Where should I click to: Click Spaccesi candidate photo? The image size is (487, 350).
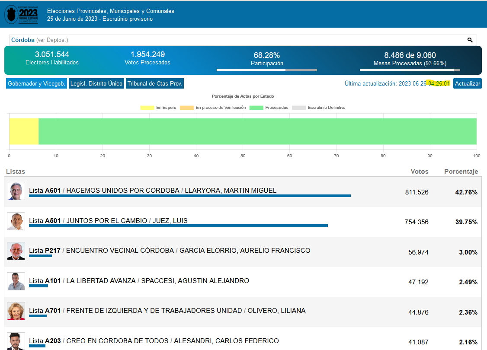coord(16,281)
